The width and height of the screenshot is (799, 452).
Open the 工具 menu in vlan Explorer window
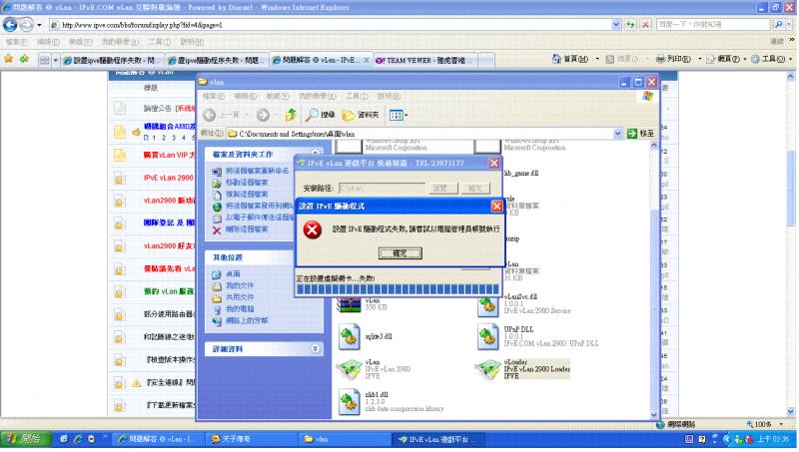tap(357, 96)
